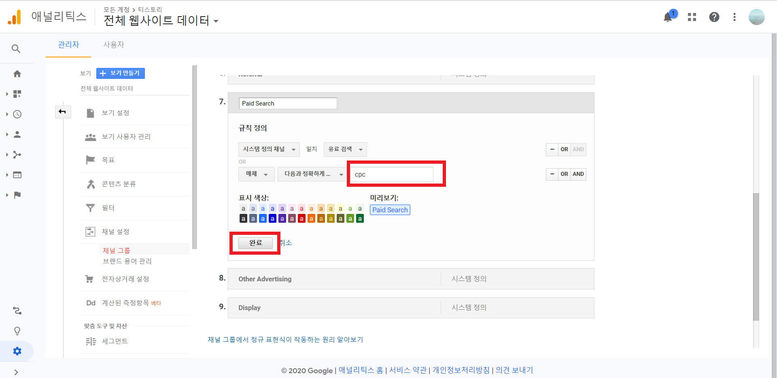Open 전체 웹사이트 데이터 view selector dropdown
Viewport: 777px width, 378px height.
click(x=161, y=20)
